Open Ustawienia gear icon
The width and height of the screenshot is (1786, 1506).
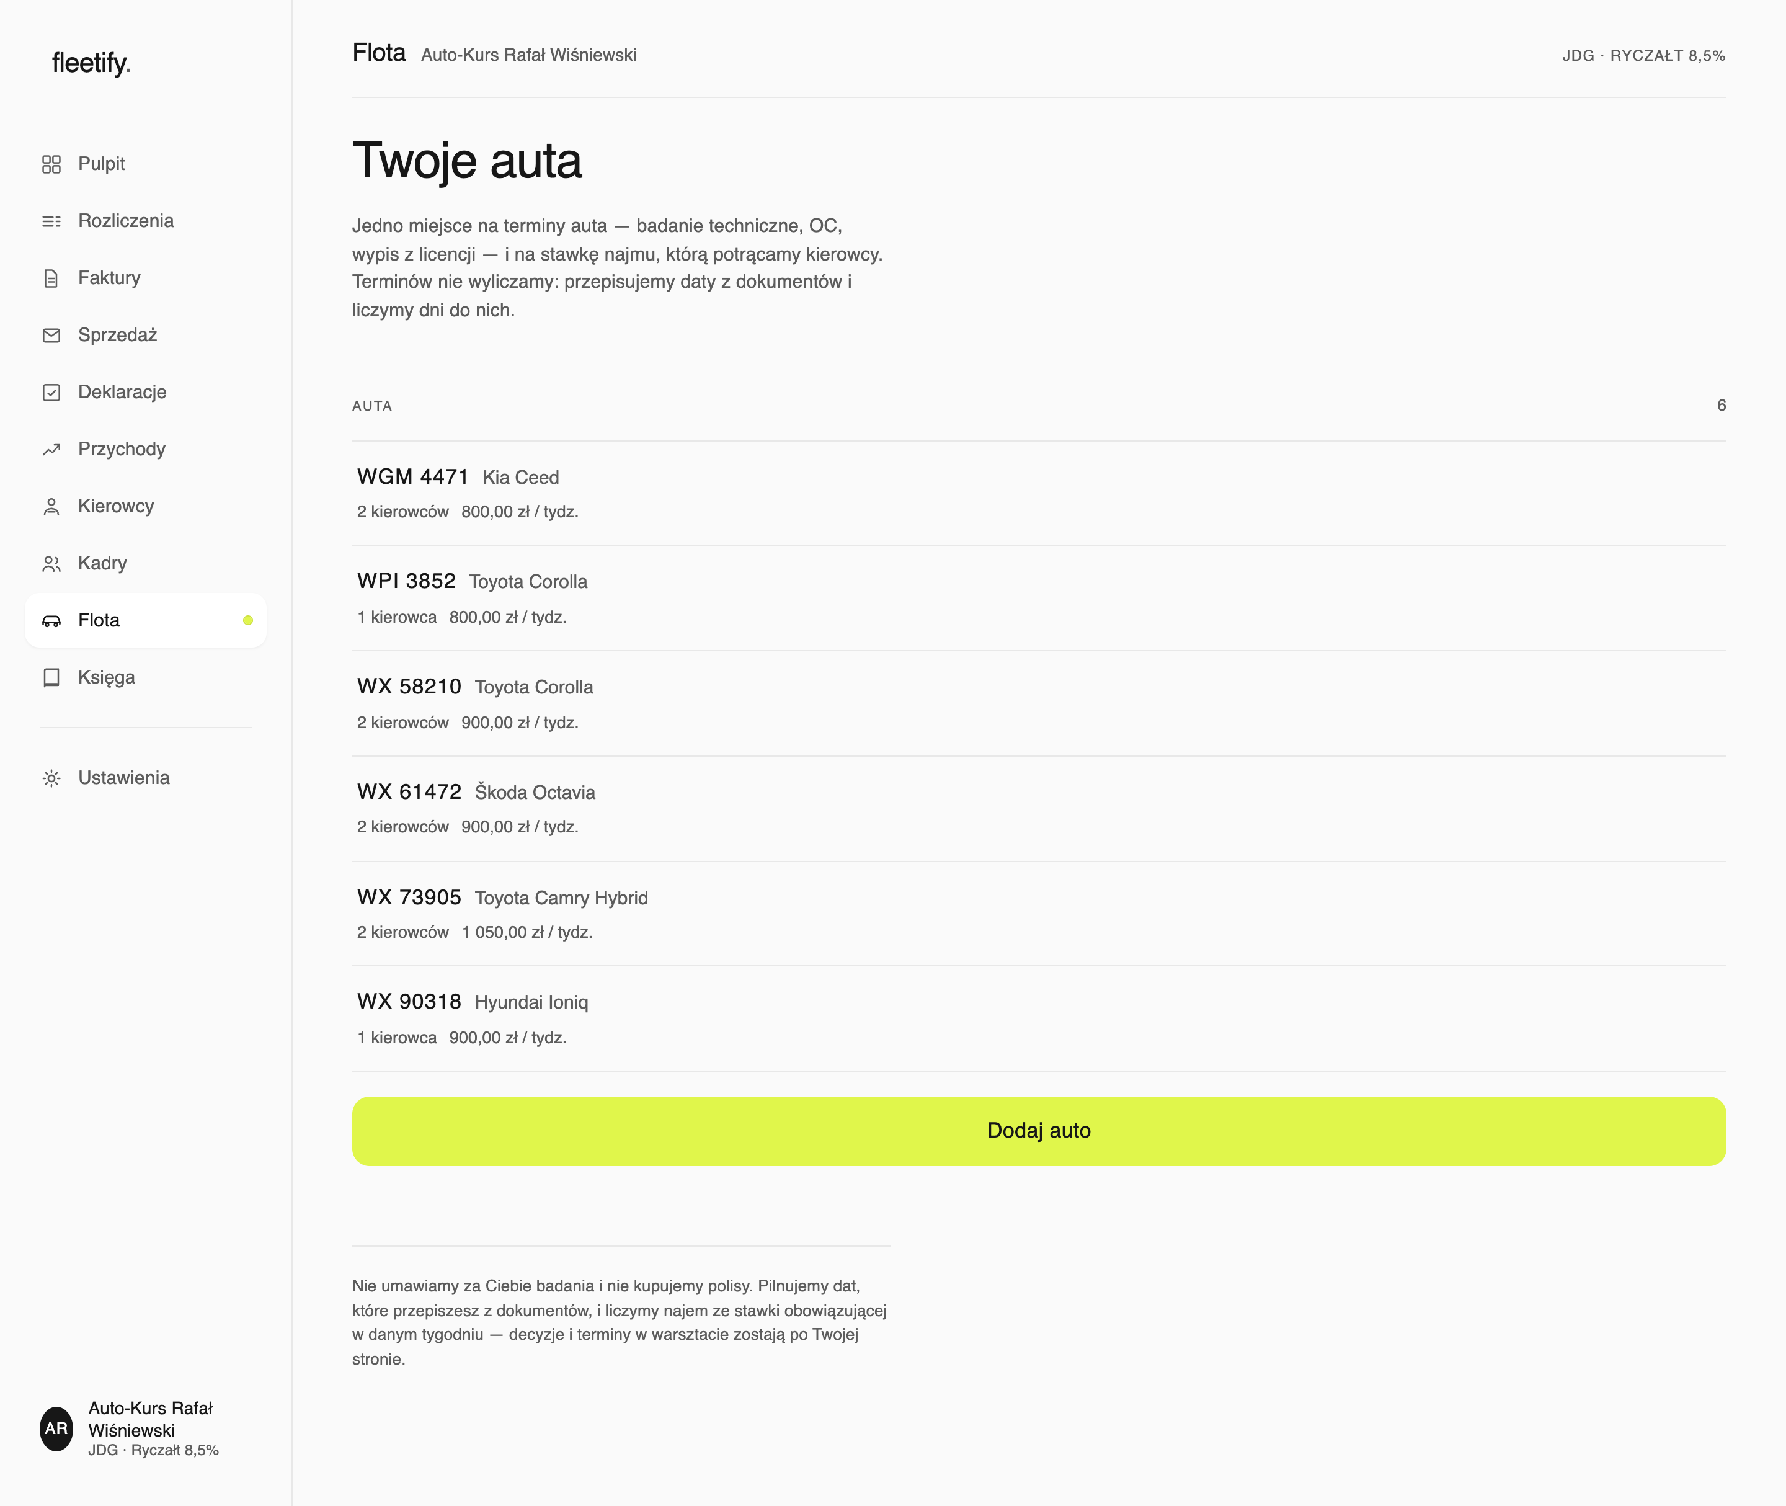pyautogui.click(x=51, y=778)
